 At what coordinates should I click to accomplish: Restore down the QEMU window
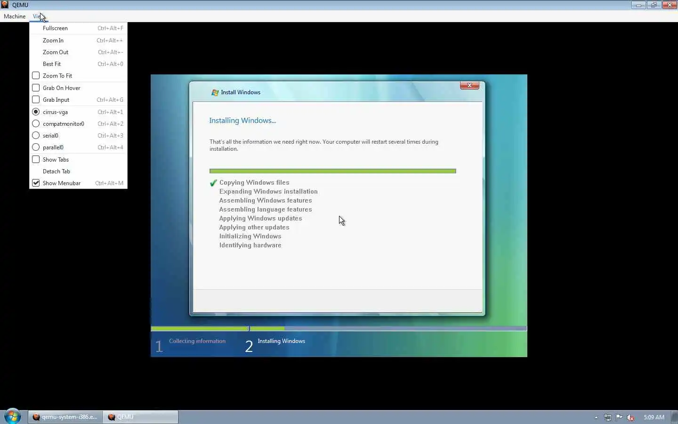pos(654,5)
